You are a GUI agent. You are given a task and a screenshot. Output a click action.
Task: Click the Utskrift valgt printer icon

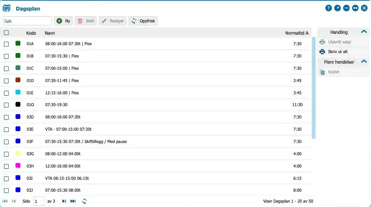point(322,42)
